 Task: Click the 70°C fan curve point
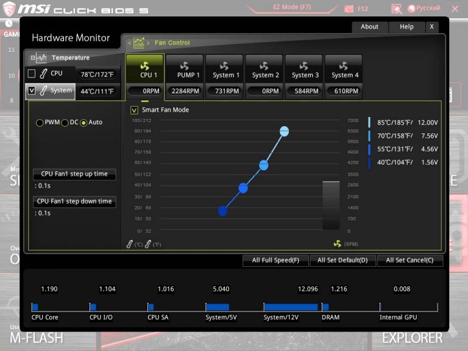(263, 165)
